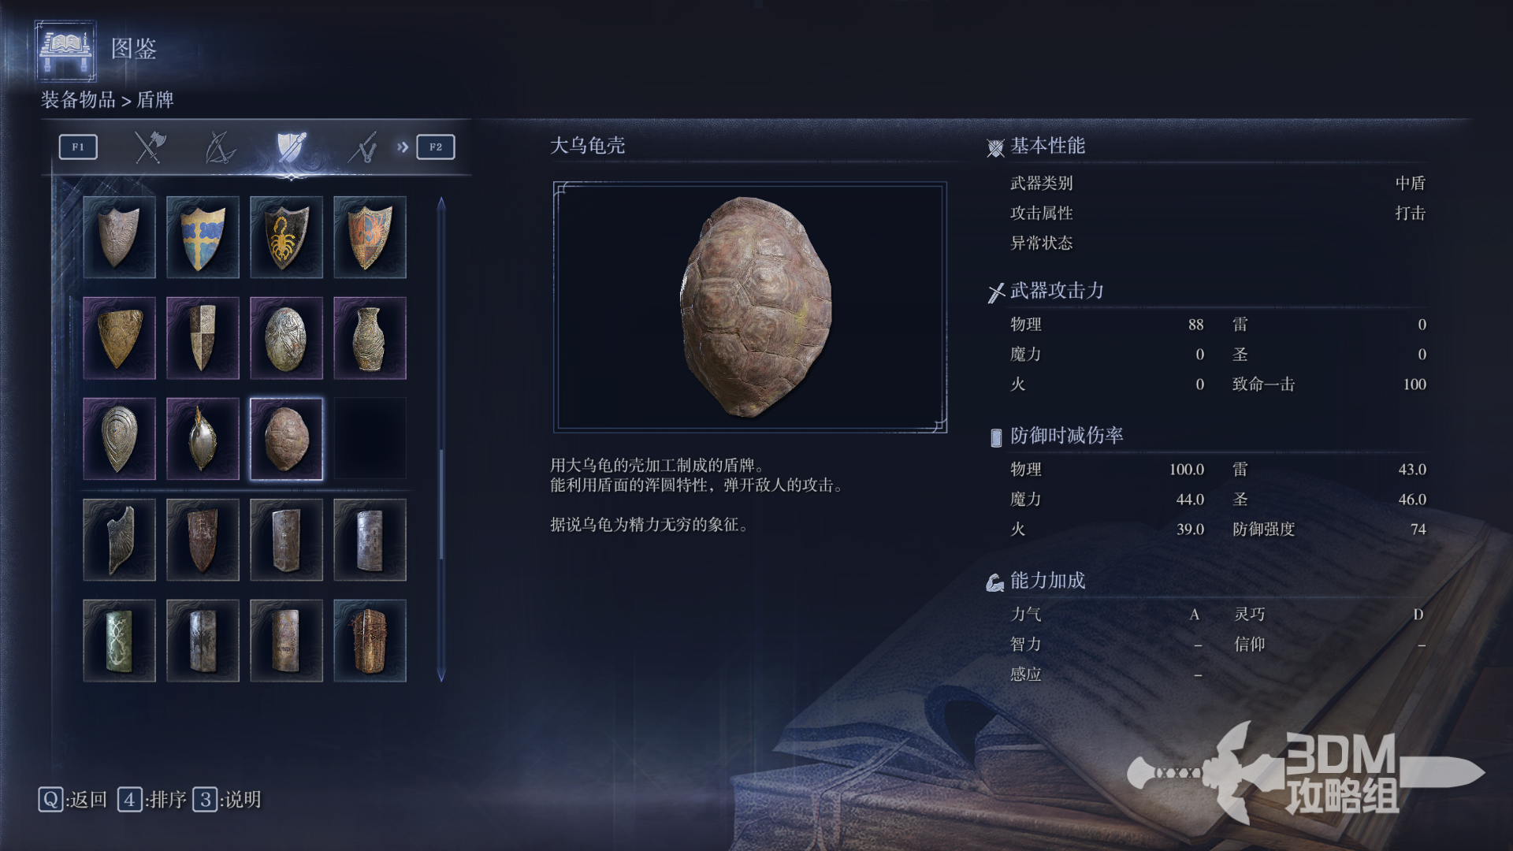Select the bow ranged weapons category icon
This screenshot has width=1513, height=851.
[220, 147]
